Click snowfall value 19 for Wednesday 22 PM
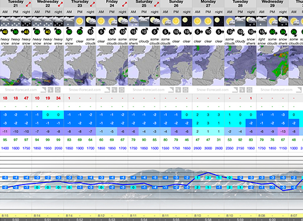This screenshot has width=303, height=221. point(48,98)
